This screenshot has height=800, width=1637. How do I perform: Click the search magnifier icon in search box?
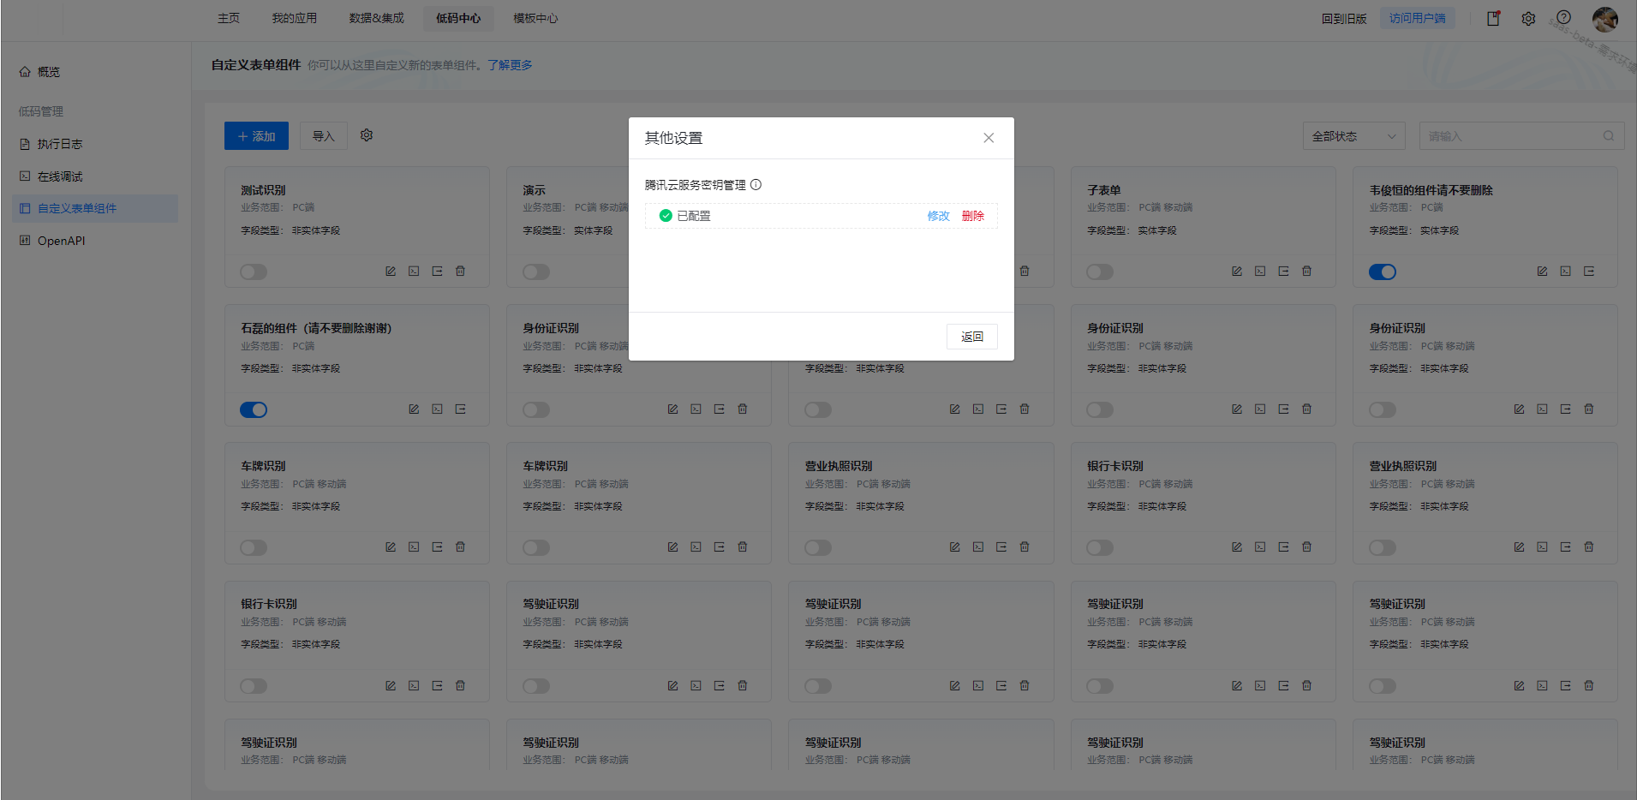coord(1608,136)
